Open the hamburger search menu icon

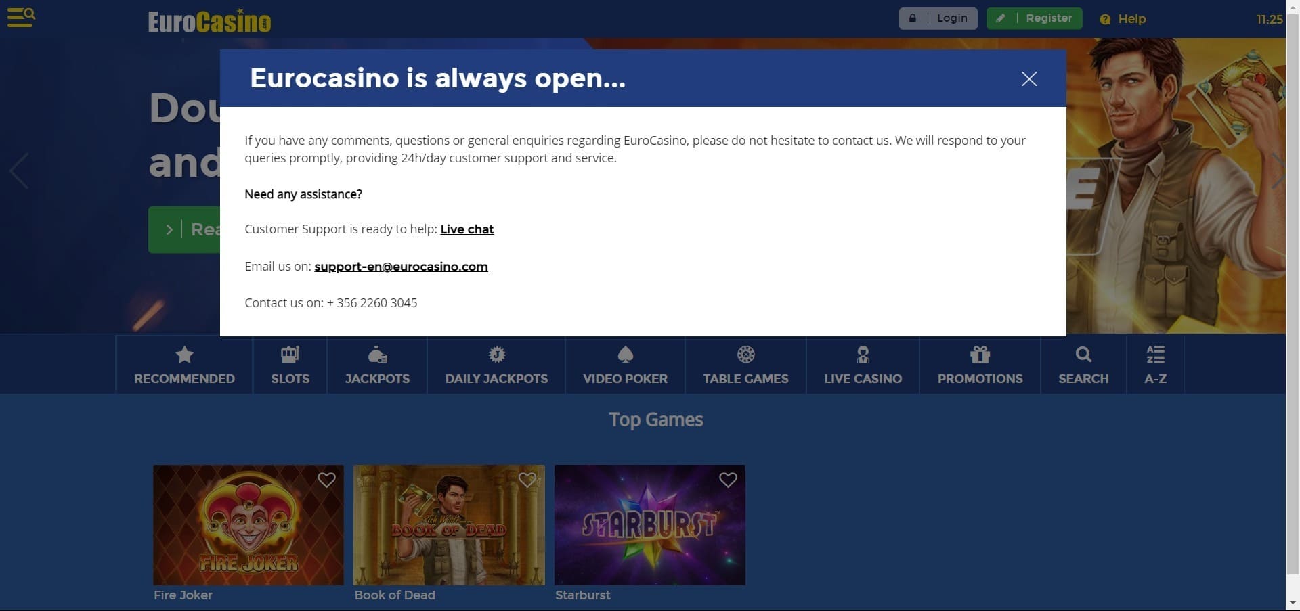pyautogui.click(x=21, y=17)
